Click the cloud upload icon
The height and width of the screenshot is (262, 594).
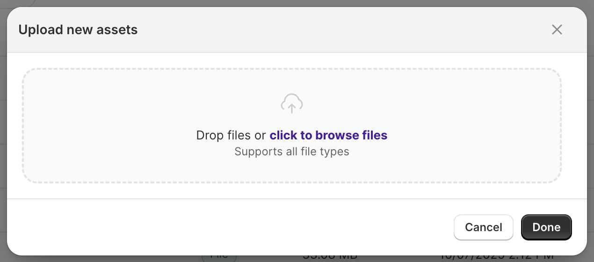(x=291, y=103)
